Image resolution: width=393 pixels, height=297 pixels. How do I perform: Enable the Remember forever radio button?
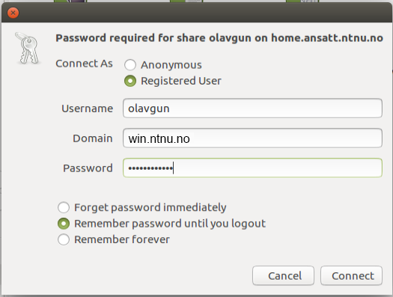pyautogui.click(x=64, y=239)
